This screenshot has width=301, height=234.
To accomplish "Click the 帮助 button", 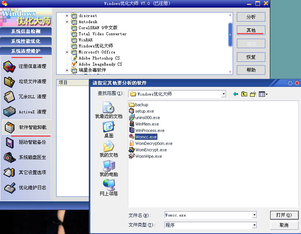I will [x=251, y=70].
